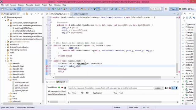Click the Application column header in LogCat
The width and height of the screenshot is (196, 110).
click(97, 93)
